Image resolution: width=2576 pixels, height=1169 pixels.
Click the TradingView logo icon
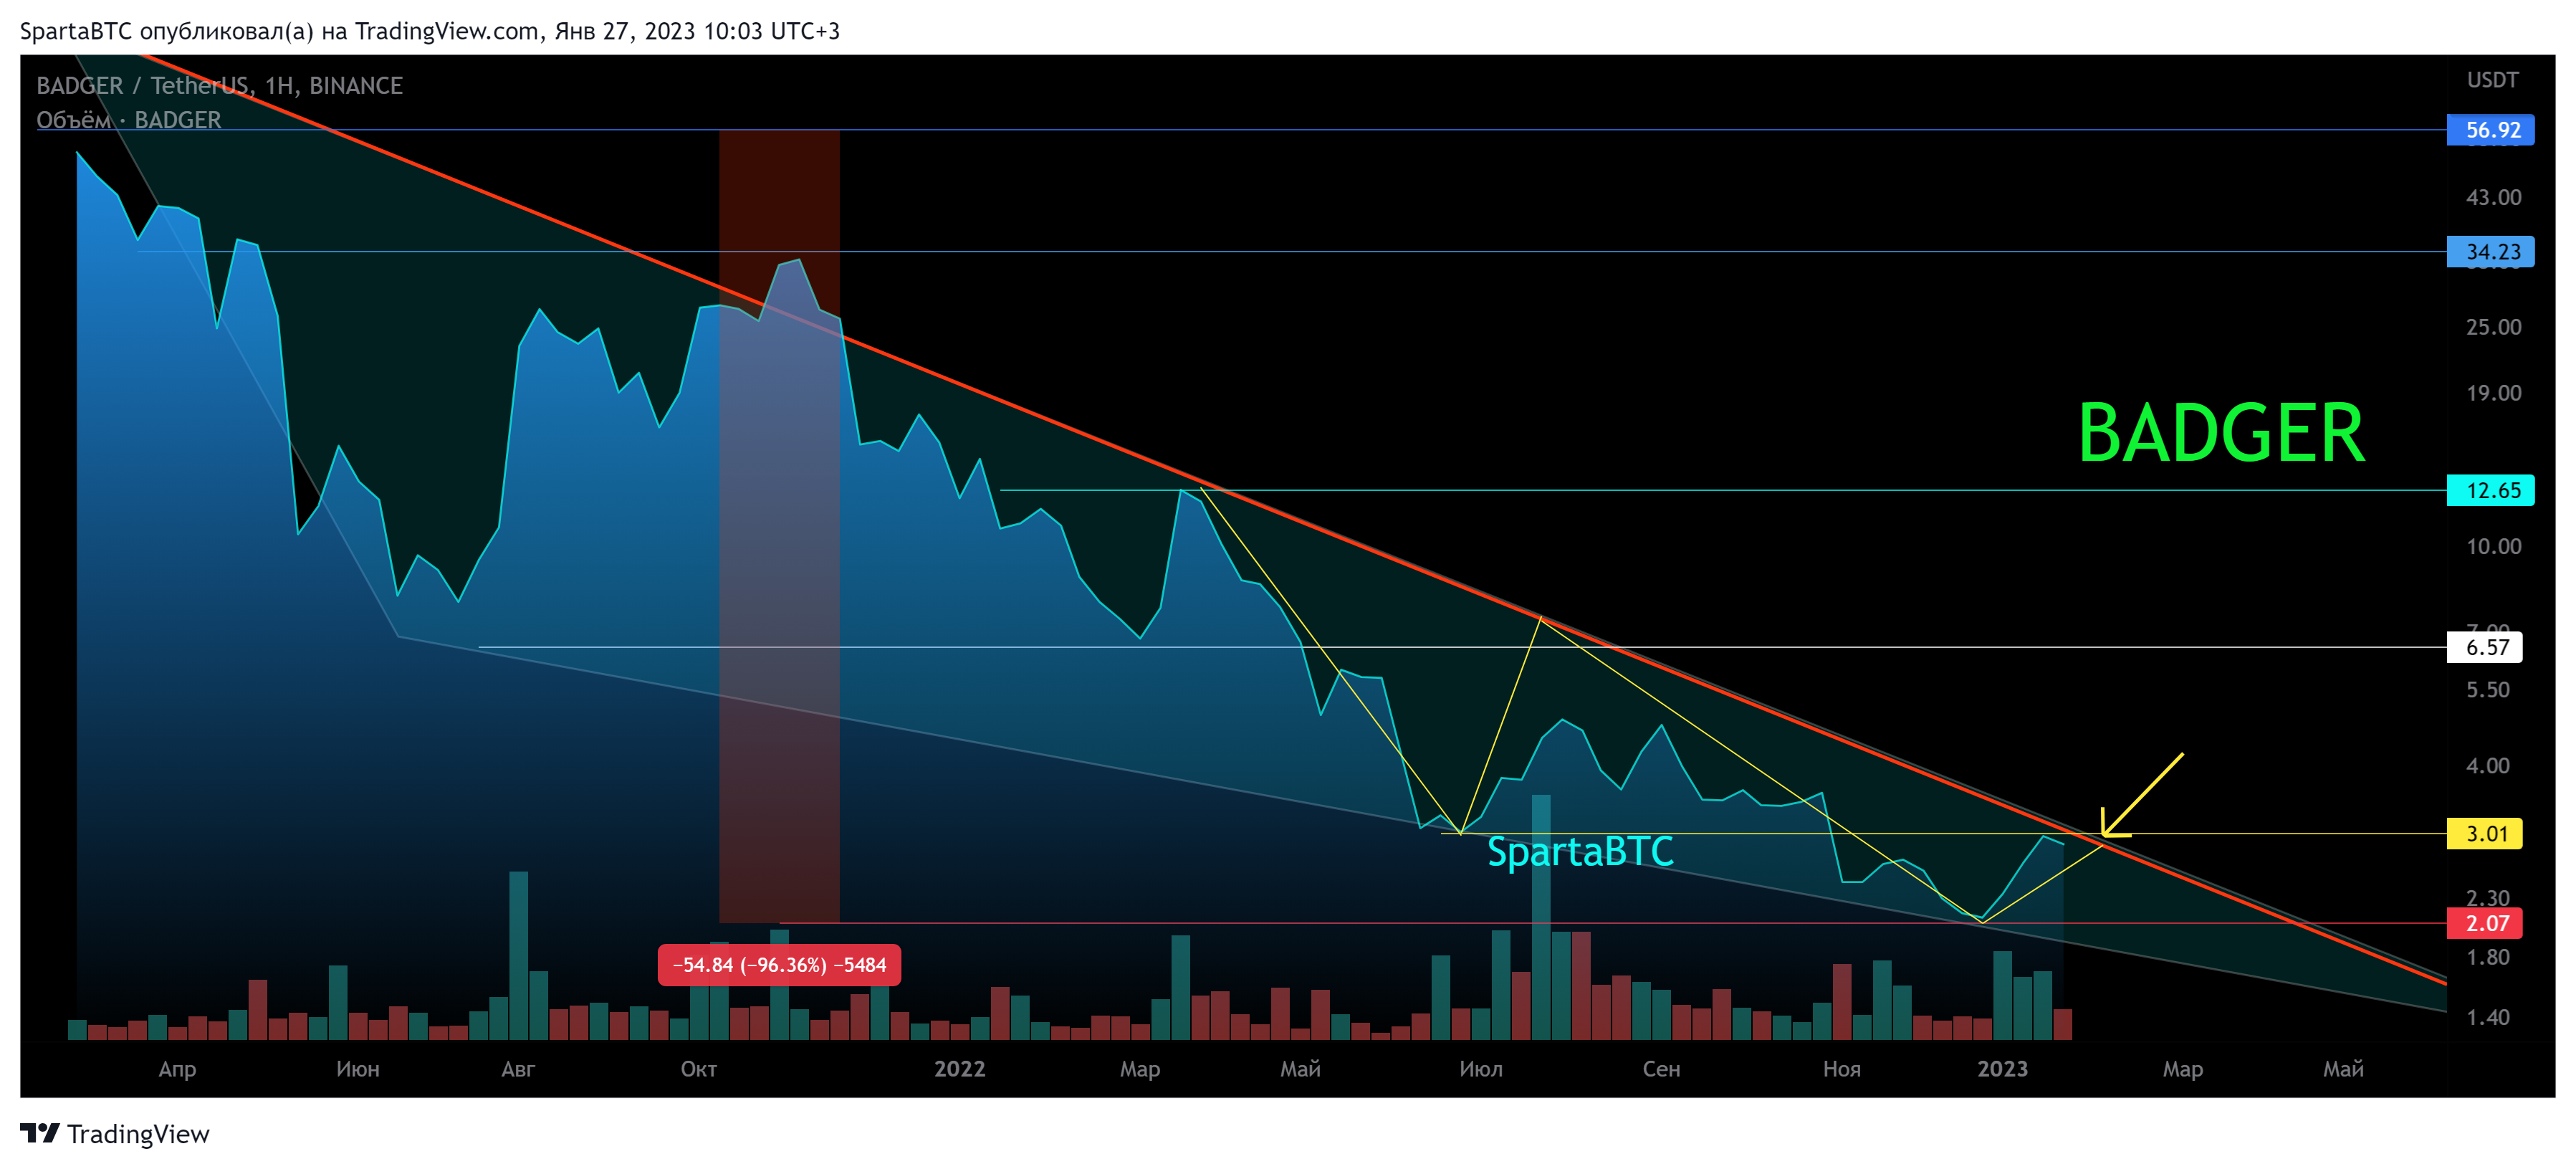[x=40, y=1133]
